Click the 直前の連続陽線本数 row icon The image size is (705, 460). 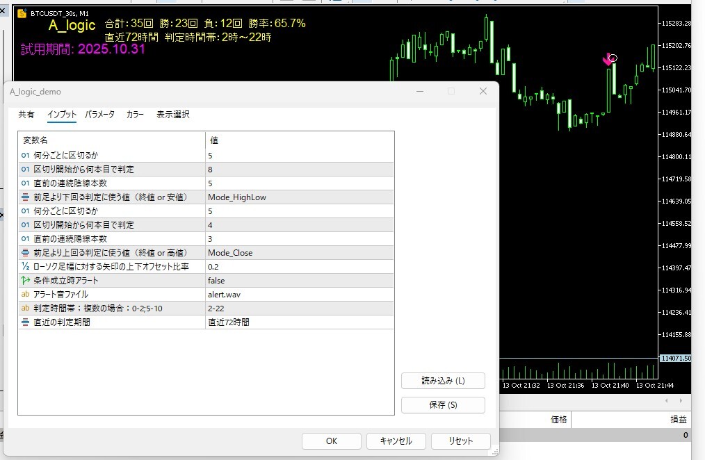pos(25,239)
